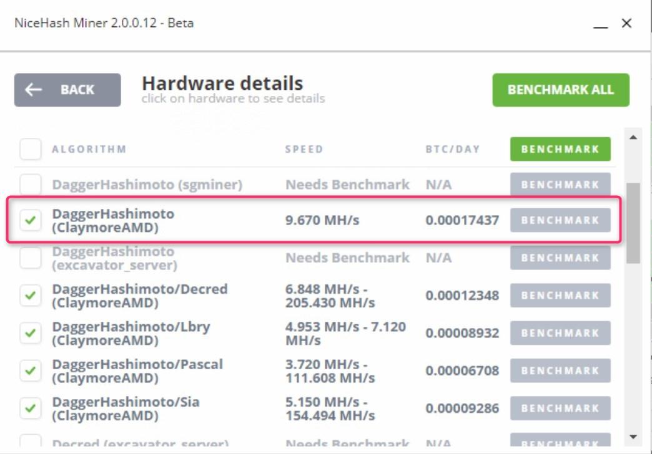Select the DaggerHashimoto/Lbry (ClaymoreAMD) name
The image size is (652, 454).
click(131, 334)
